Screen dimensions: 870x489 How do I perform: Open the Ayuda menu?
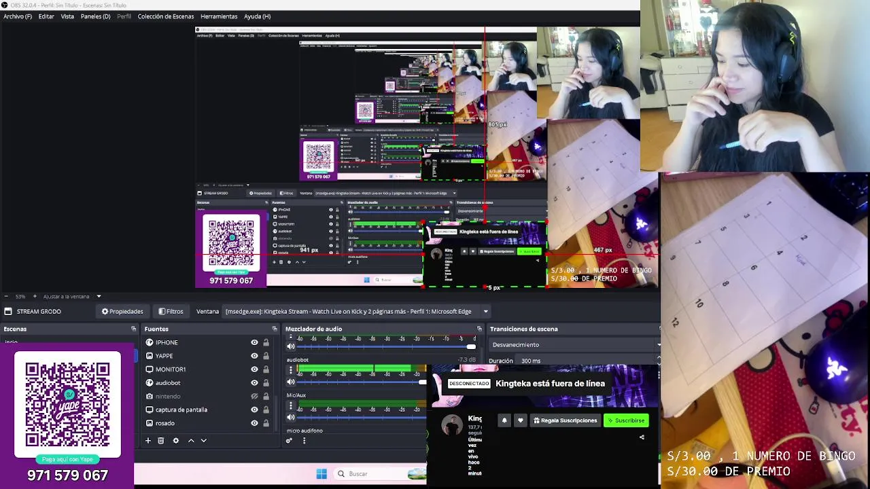(257, 16)
